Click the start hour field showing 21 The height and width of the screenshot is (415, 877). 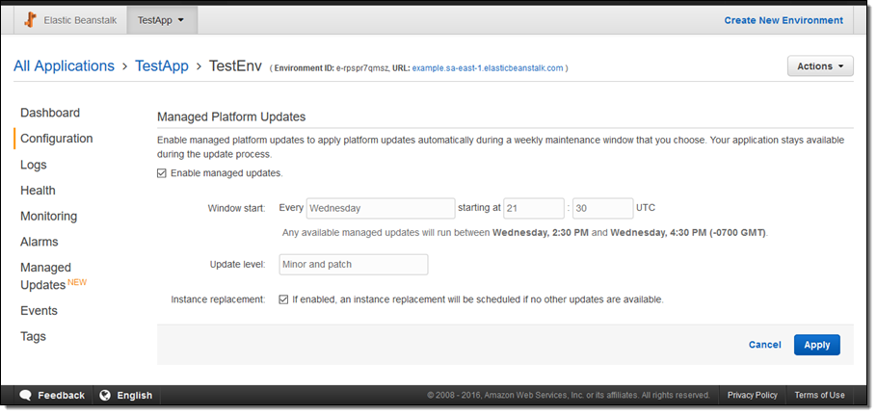click(x=533, y=208)
